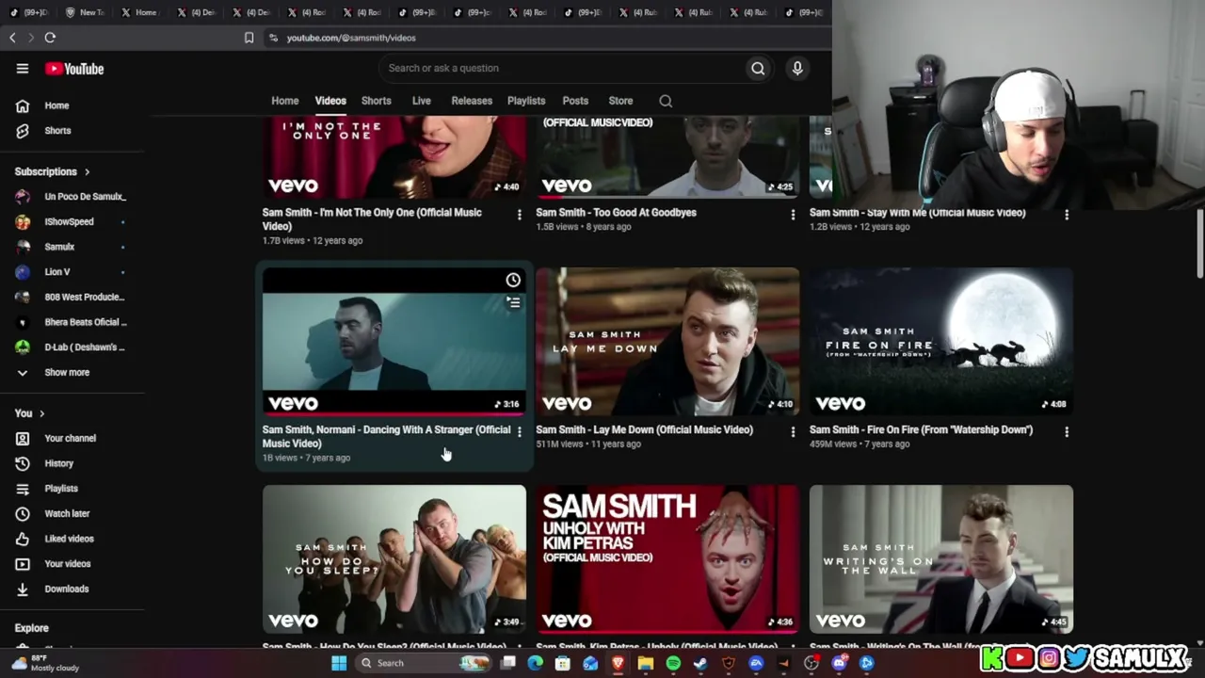Viewport: 1205px width, 678px height.
Task: Open the Windows Start menu
Action: tap(339, 663)
